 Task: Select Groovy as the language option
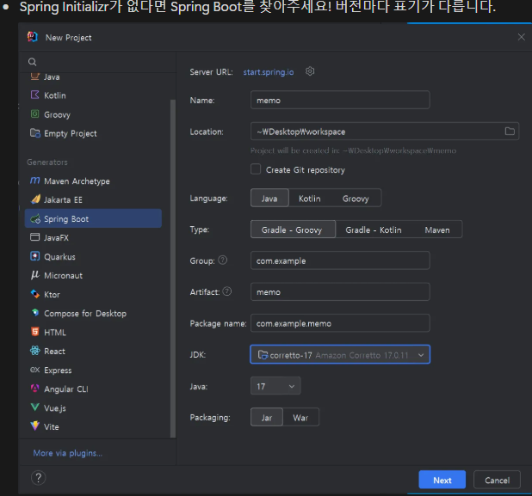coord(356,199)
